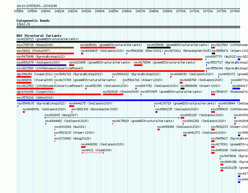Click the nsv6021 Kidd2008 red span

click(x=93, y=153)
